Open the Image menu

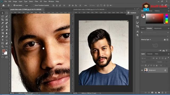coord(15,1)
